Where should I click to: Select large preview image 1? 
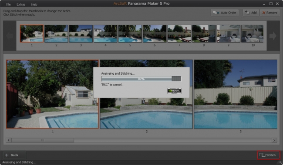(52, 94)
